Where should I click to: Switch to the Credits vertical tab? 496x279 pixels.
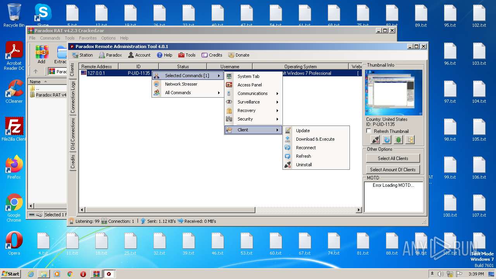pos(72,161)
